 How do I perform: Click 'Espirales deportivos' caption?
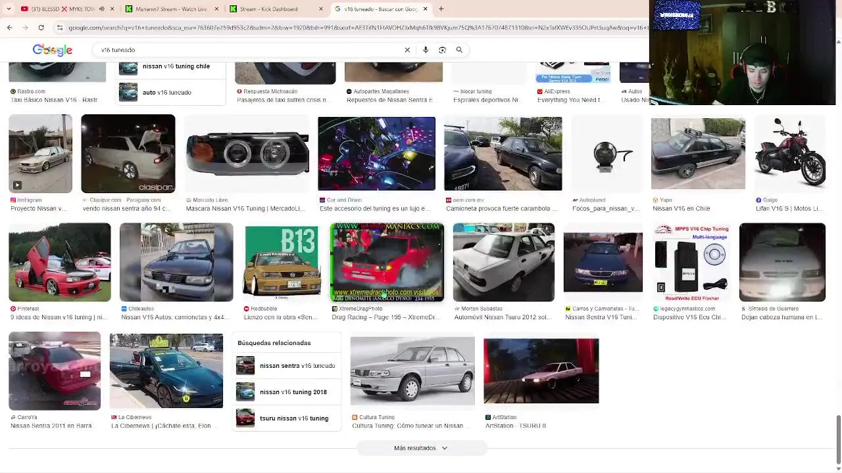click(485, 100)
